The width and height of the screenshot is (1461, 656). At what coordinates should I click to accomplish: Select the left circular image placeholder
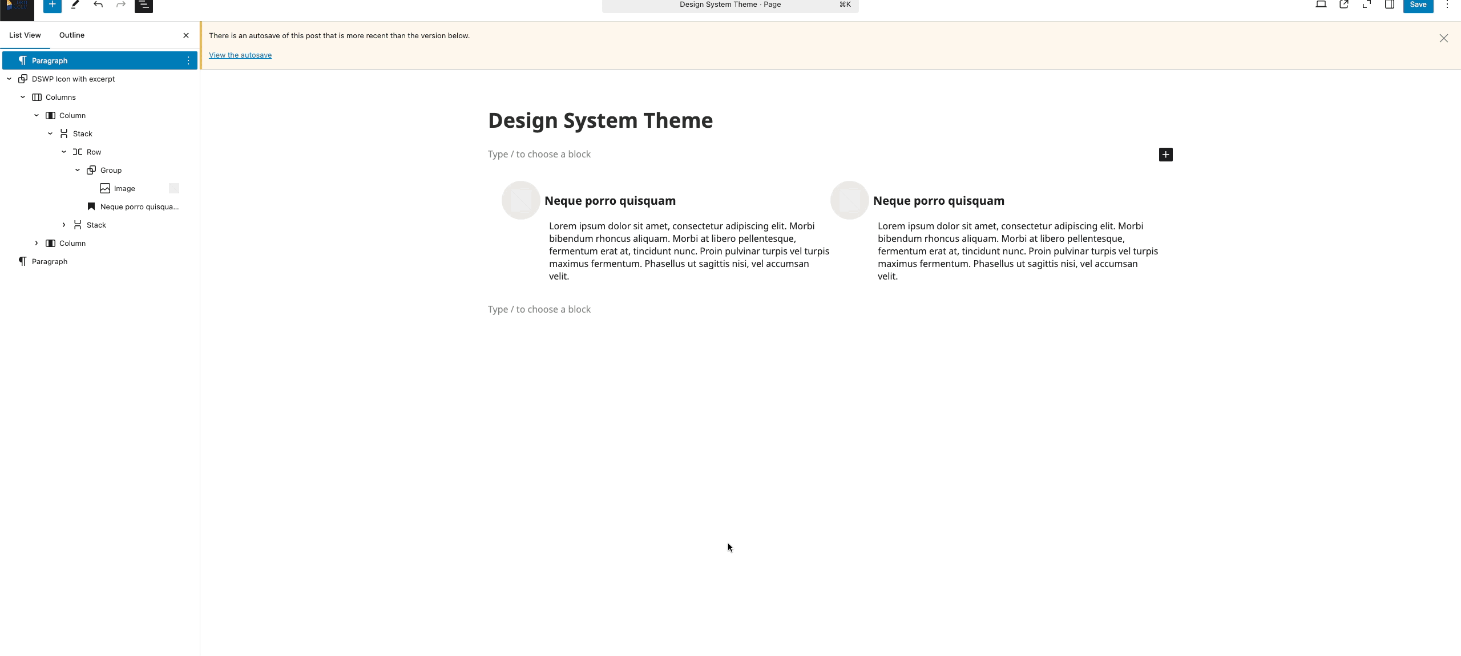coord(520,200)
